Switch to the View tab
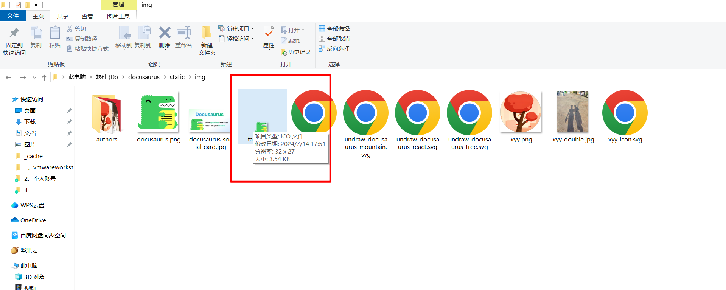Viewport: 726px width, 290px height. pos(87,16)
